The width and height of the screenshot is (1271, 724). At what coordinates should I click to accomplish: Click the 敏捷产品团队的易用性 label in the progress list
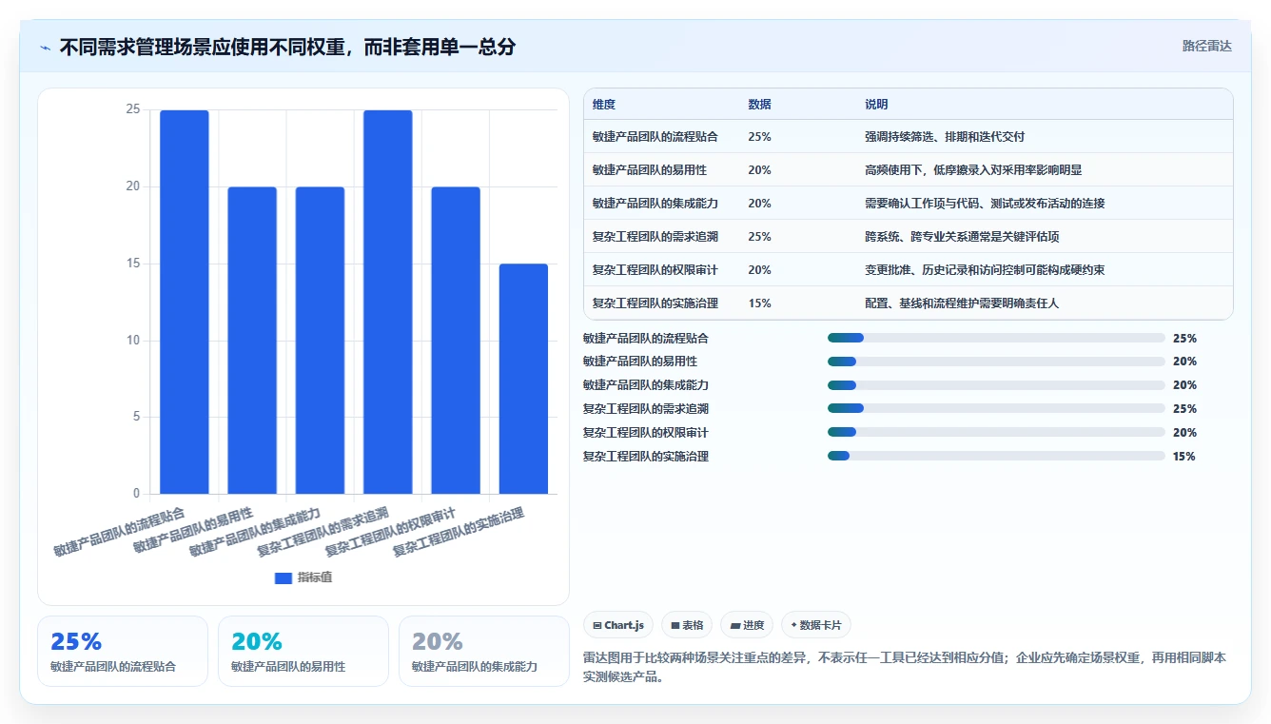[640, 362]
